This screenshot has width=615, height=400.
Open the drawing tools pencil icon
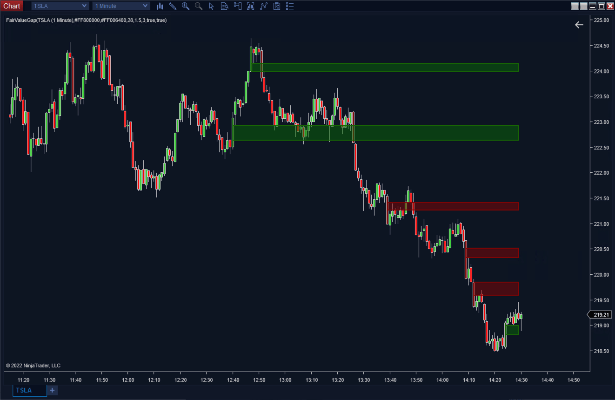[x=173, y=6]
